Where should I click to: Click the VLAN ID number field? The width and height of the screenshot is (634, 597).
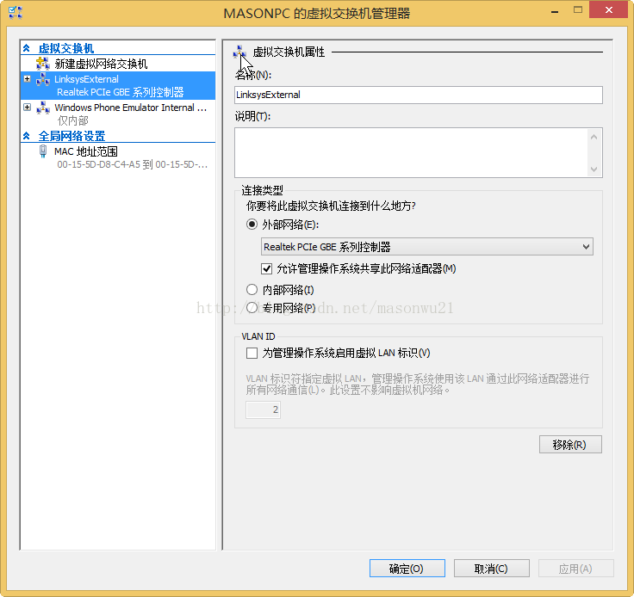coord(264,409)
